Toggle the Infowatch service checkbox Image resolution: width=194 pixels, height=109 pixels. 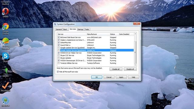coord(59,40)
